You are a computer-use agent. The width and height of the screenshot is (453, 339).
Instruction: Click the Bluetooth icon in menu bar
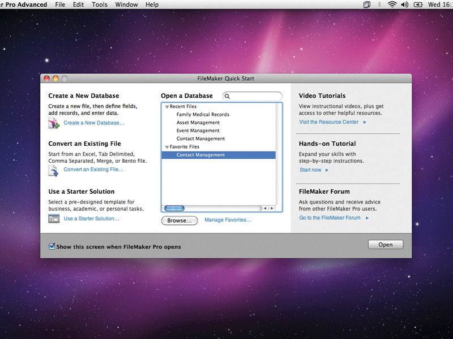[379, 5]
